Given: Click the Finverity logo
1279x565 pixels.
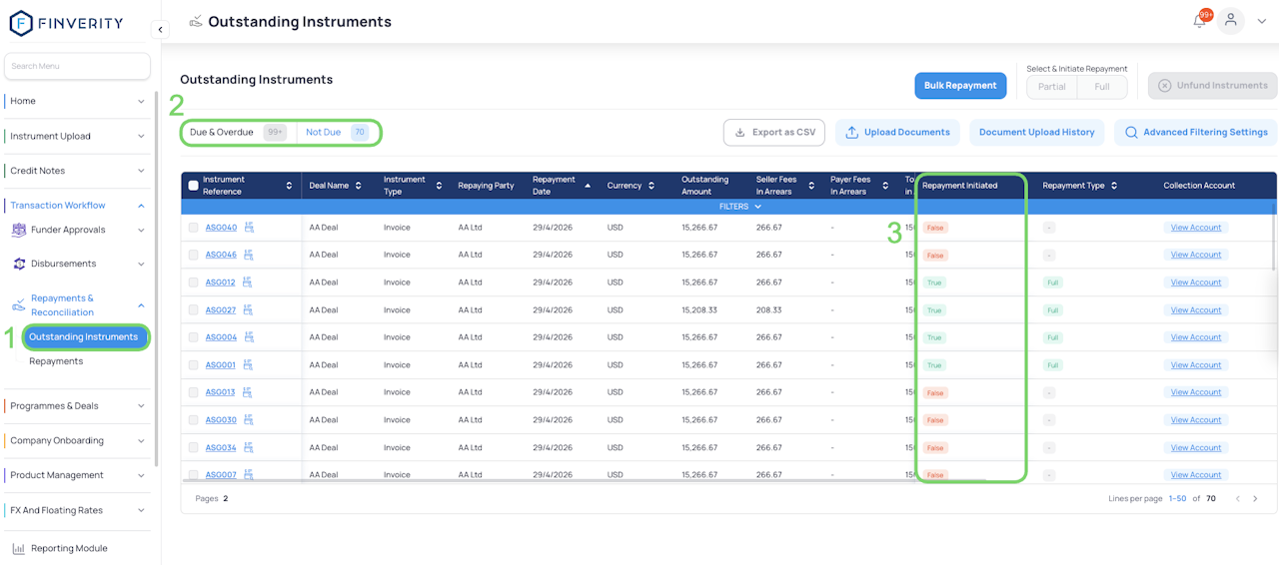Looking at the screenshot, I should coord(67,22).
